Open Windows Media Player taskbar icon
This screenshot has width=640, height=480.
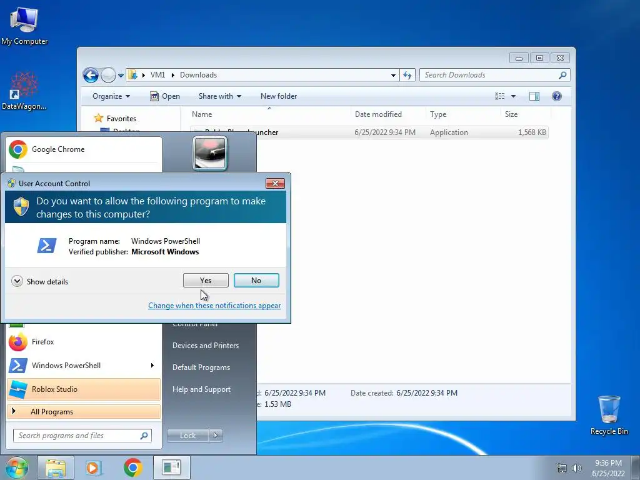pos(94,467)
